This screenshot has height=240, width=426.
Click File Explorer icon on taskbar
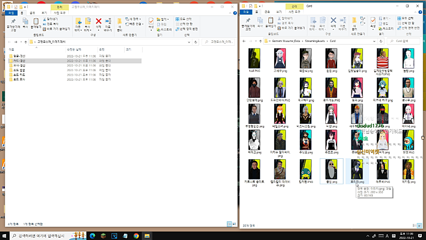(x=147, y=236)
